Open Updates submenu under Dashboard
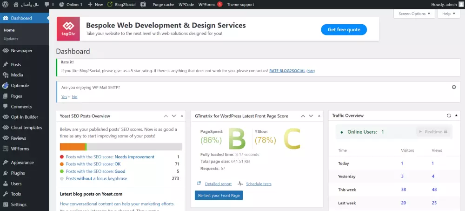This screenshot has height=211, width=465. 11,39
